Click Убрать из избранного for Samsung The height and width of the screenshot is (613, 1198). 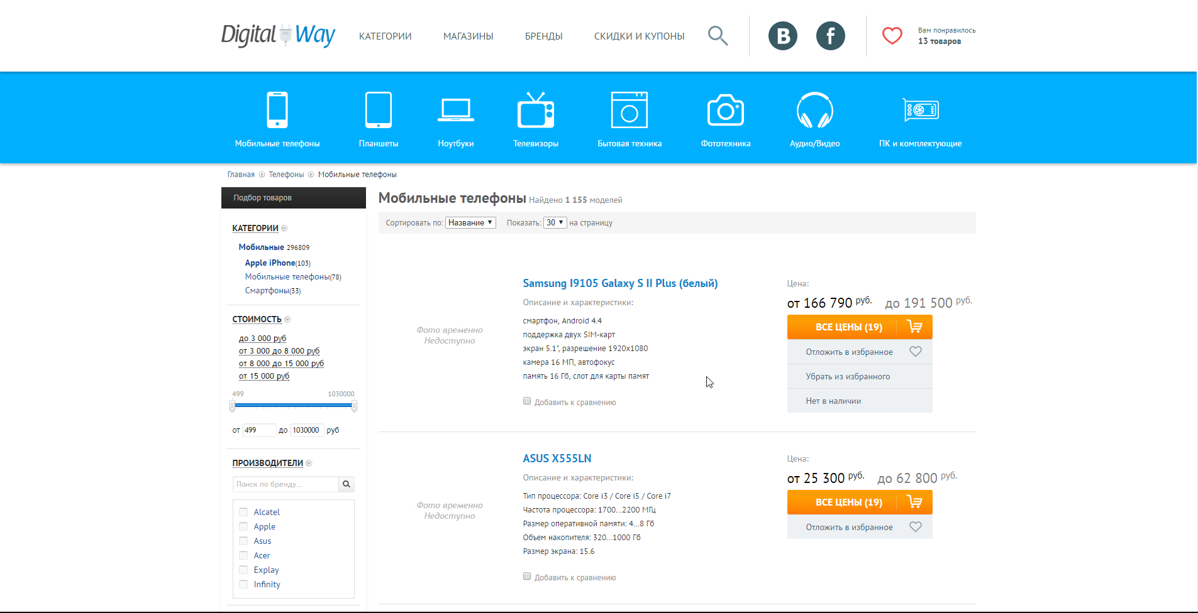860,376
